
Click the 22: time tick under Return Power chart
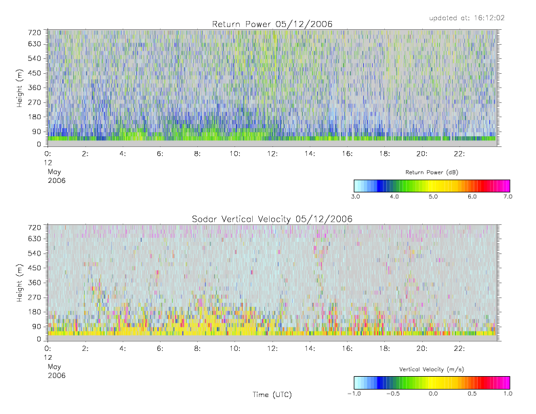coord(459,154)
